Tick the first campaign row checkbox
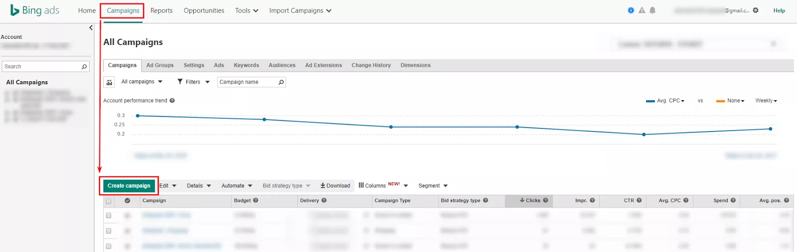The image size is (797, 252). (x=109, y=216)
